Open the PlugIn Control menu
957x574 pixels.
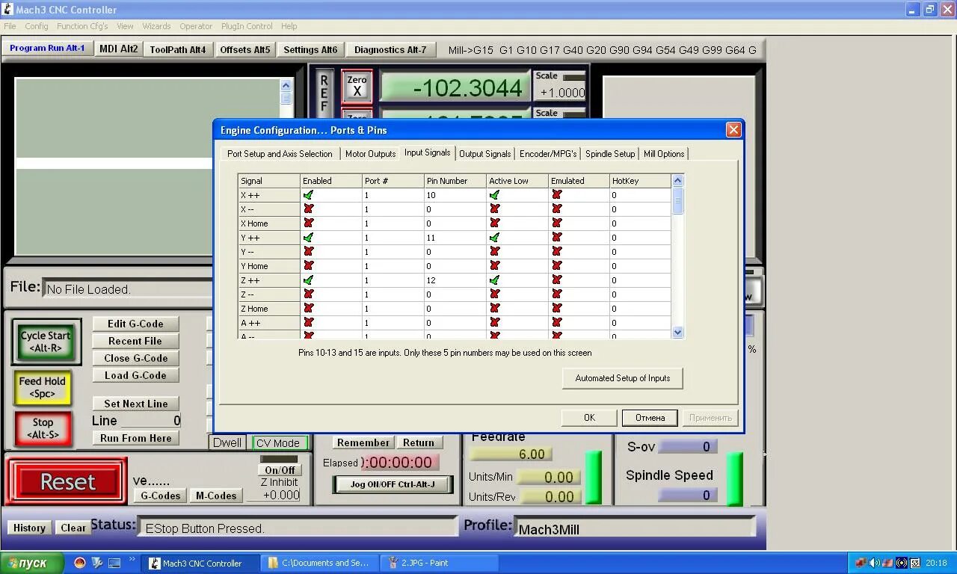(247, 26)
